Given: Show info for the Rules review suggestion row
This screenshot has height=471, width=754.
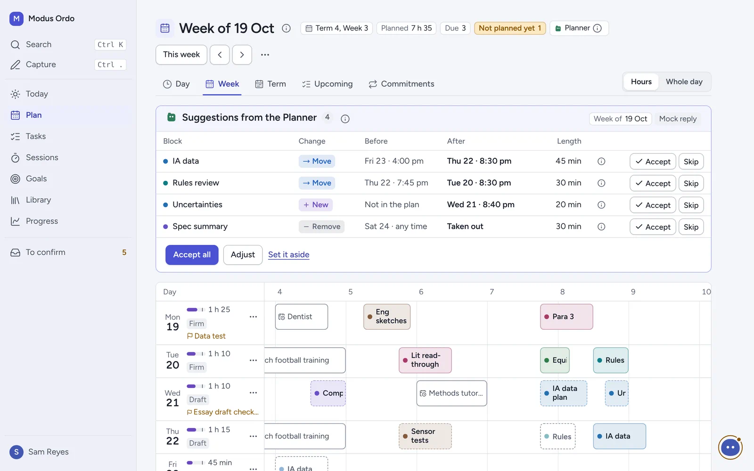Looking at the screenshot, I should coord(601,183).
